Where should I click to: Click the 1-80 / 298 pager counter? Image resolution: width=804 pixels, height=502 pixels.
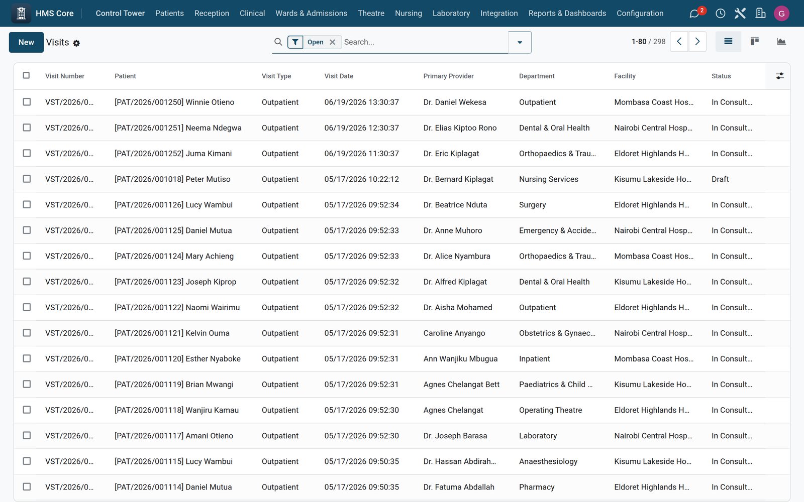coord(648,42)
